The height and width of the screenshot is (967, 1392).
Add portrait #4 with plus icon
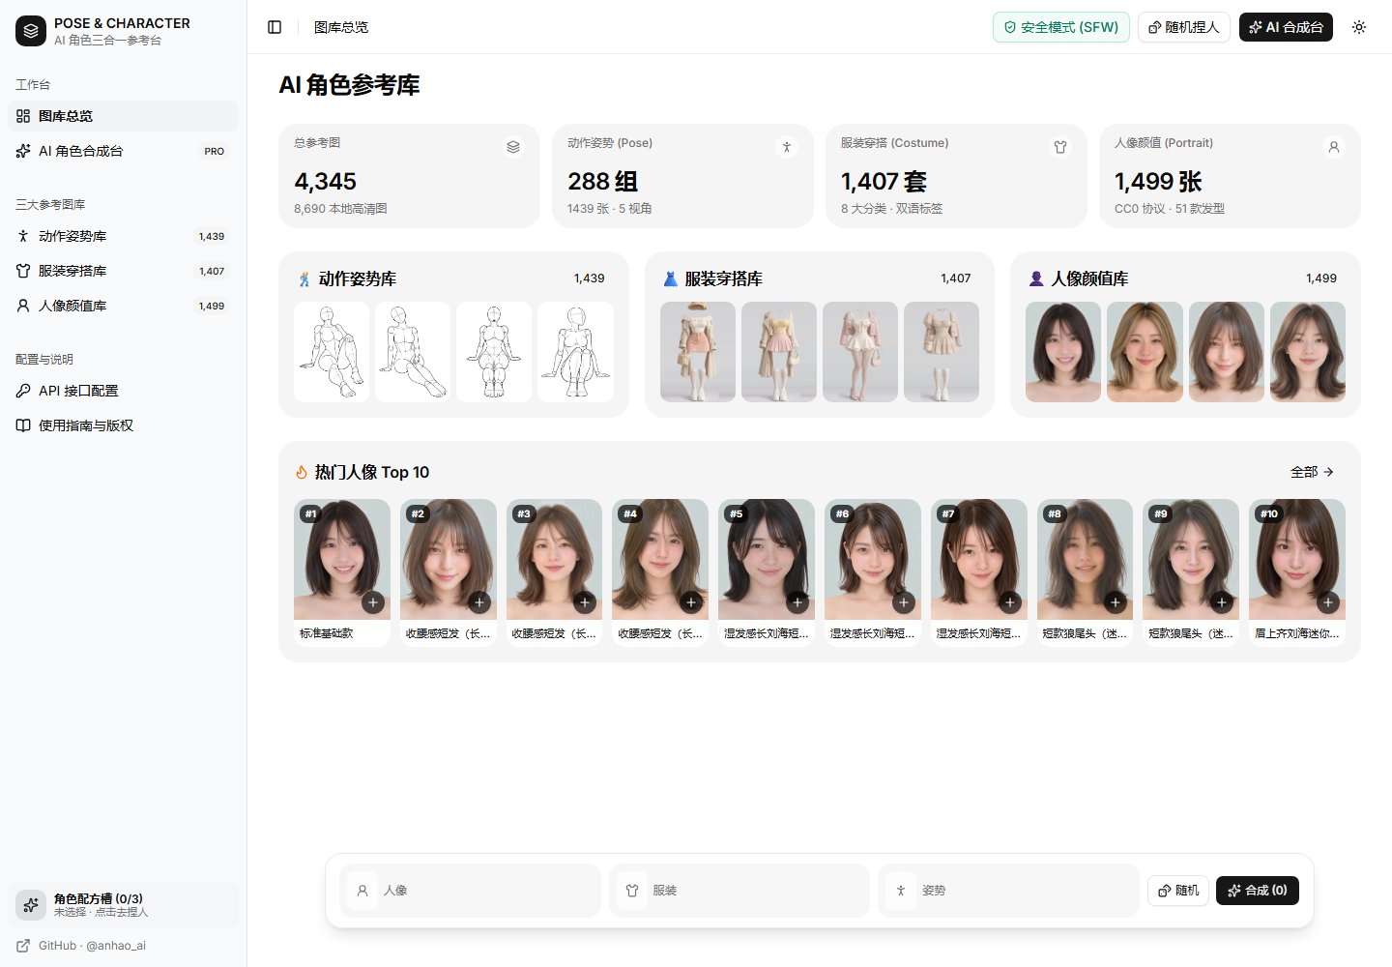[691, 602]
